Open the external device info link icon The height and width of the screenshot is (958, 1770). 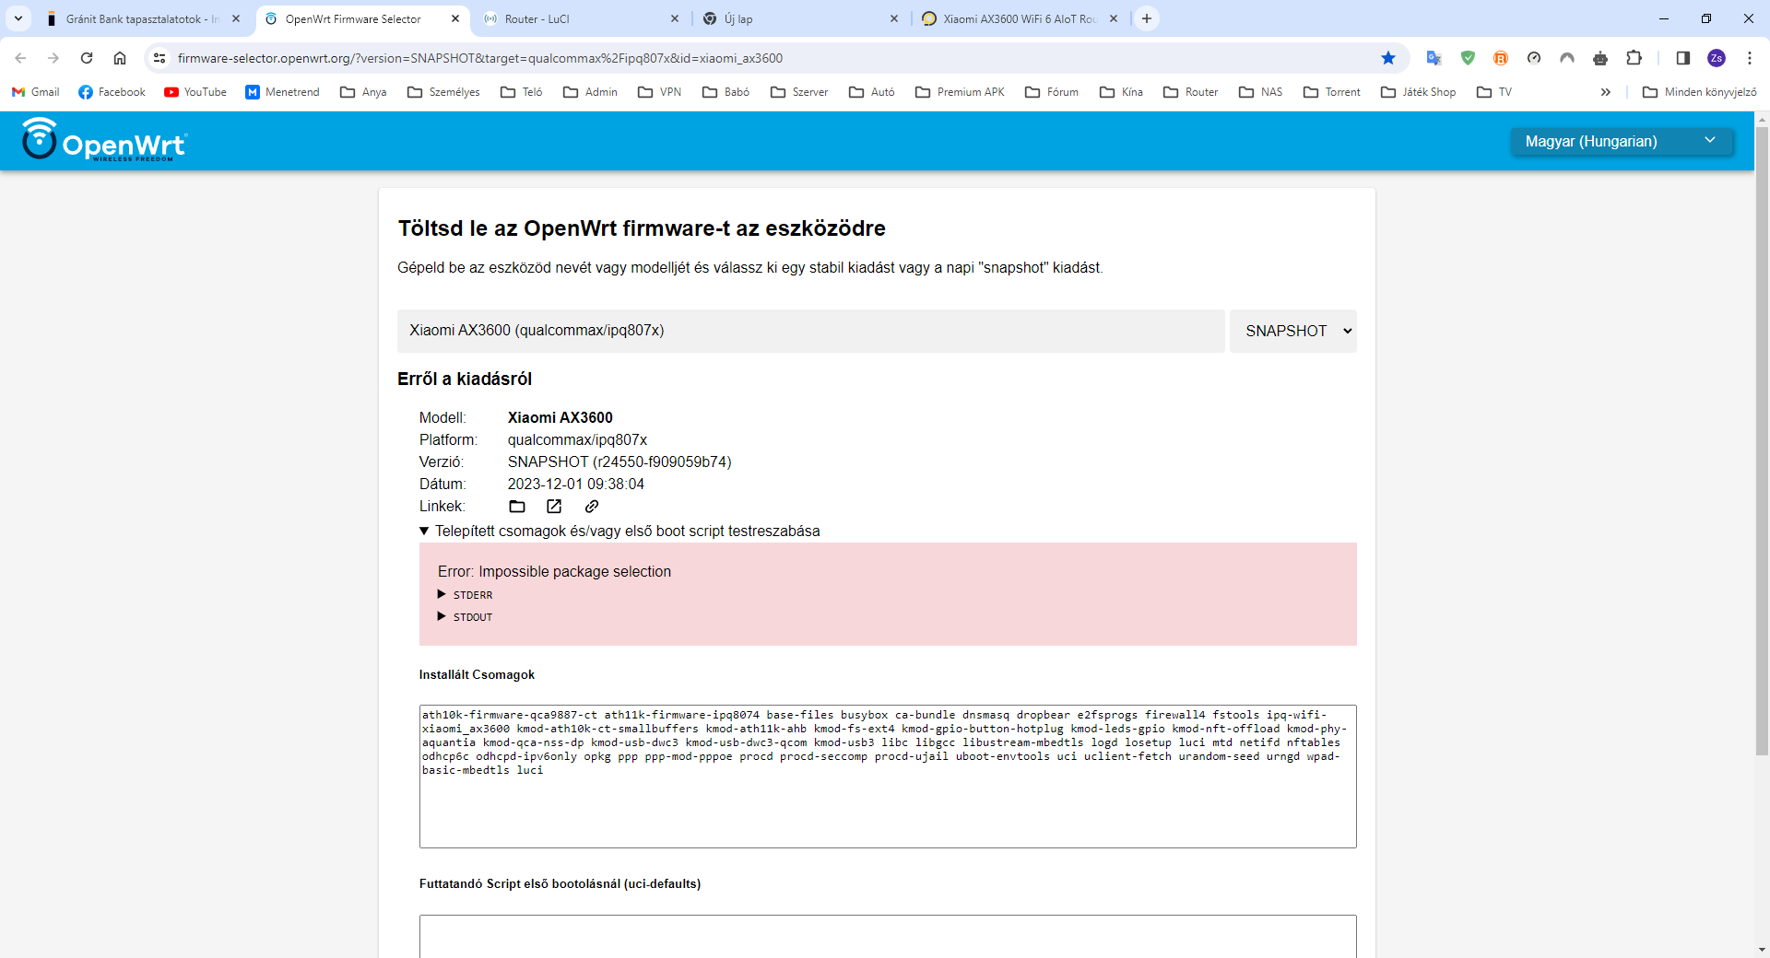[x=554, y=507]
